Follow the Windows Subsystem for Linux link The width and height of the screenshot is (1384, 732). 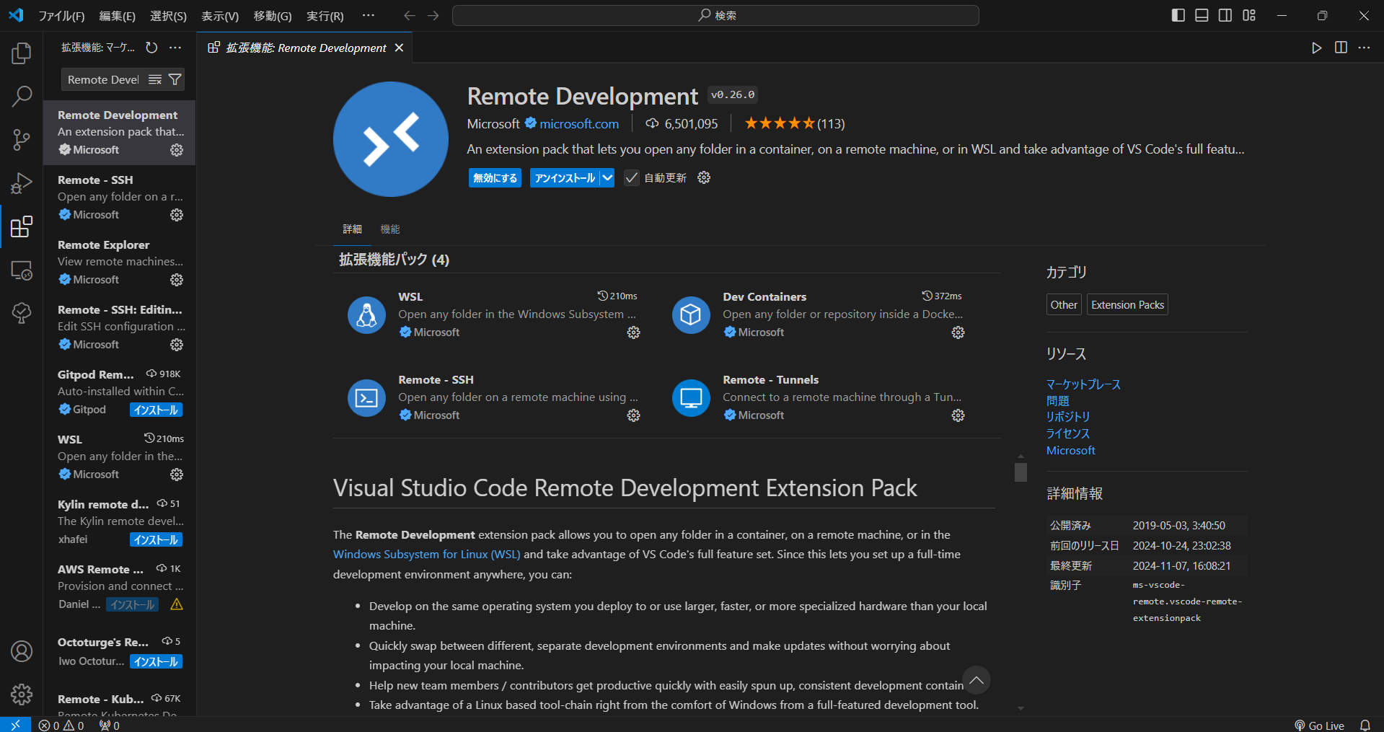tap(426, 554)
